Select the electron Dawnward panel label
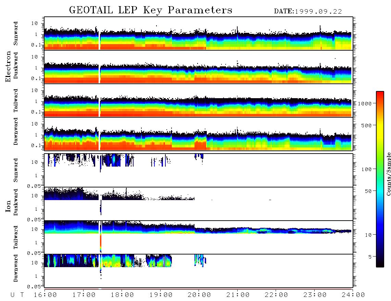This screenshot has height=301, width=391. (x=16, y=131)
